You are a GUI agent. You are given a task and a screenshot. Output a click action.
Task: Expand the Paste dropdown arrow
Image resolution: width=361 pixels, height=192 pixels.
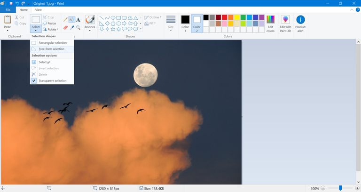[8, 31]
